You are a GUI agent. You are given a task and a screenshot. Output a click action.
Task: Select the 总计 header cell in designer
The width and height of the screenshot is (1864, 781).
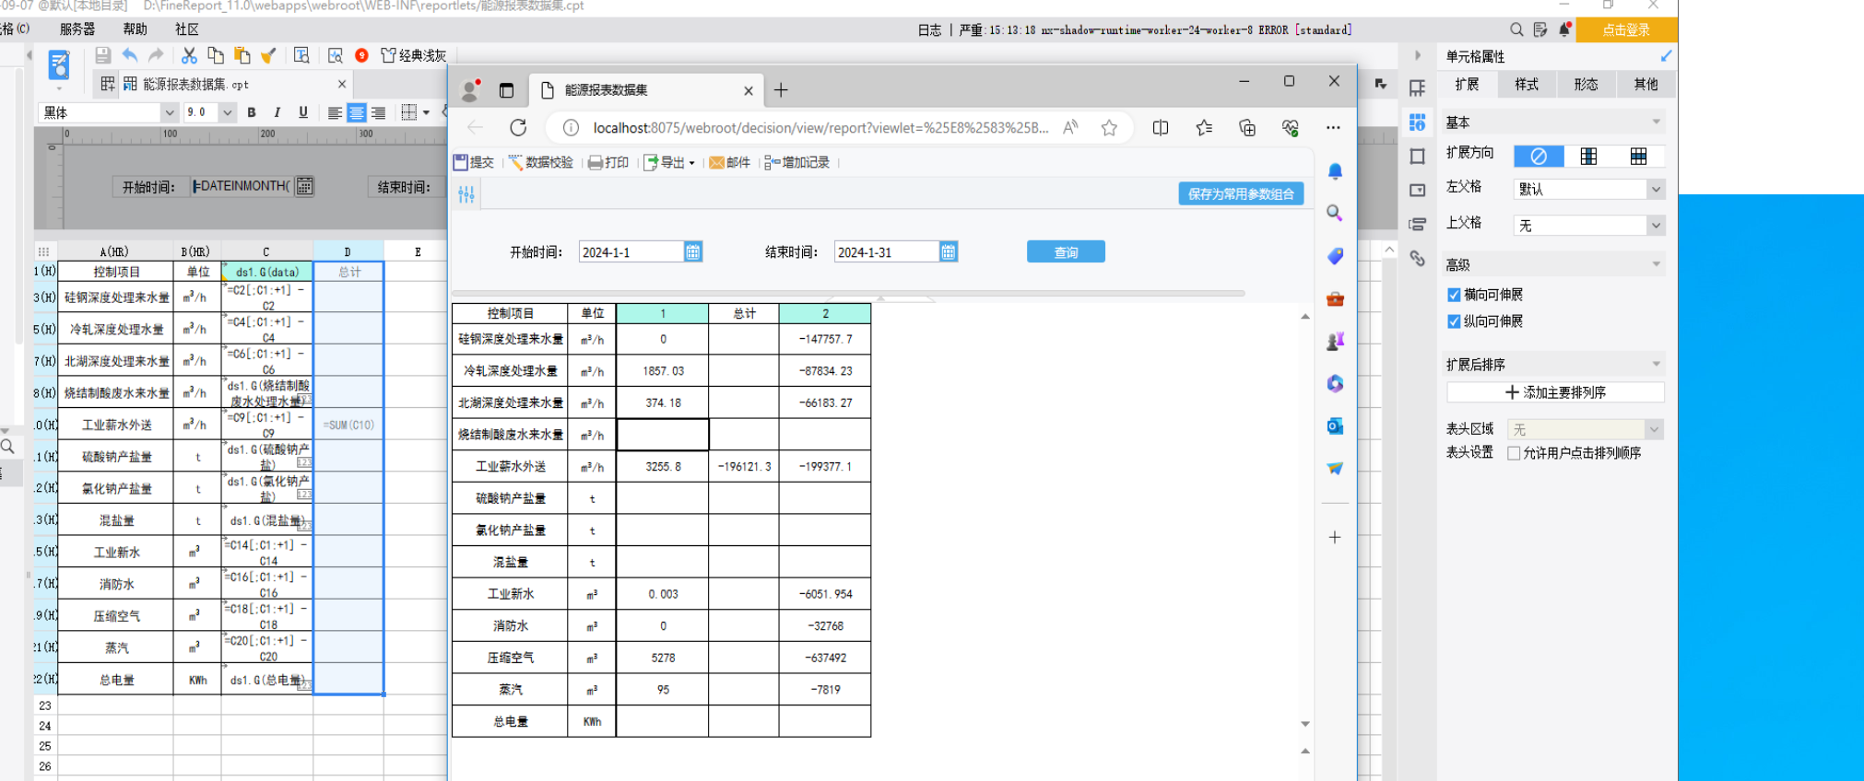point(348,272)
